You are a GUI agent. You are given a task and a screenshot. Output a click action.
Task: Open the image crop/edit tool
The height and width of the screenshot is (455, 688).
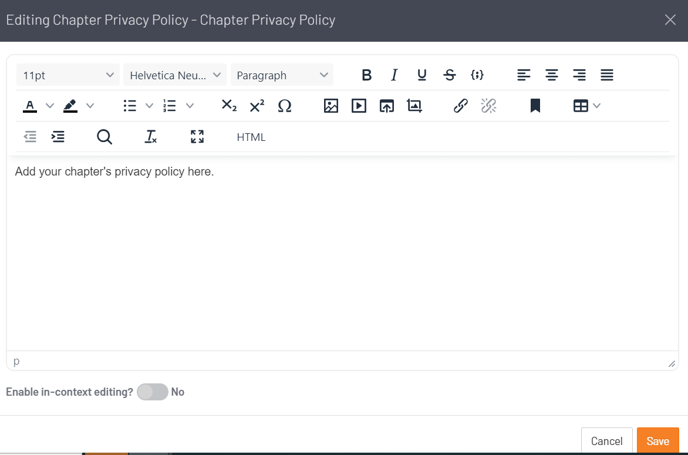(x=414, y=106)
